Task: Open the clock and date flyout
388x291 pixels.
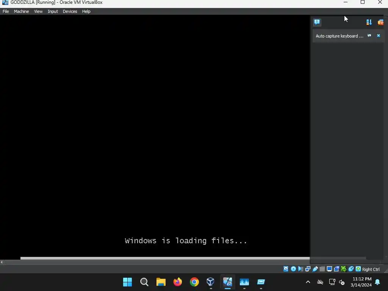Action: point(361,282)
